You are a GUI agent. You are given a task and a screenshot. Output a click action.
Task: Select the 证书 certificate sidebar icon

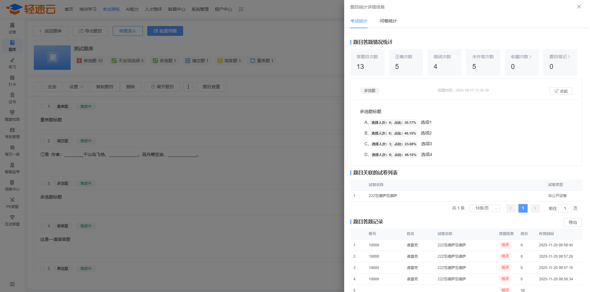[x=12, y=95]
